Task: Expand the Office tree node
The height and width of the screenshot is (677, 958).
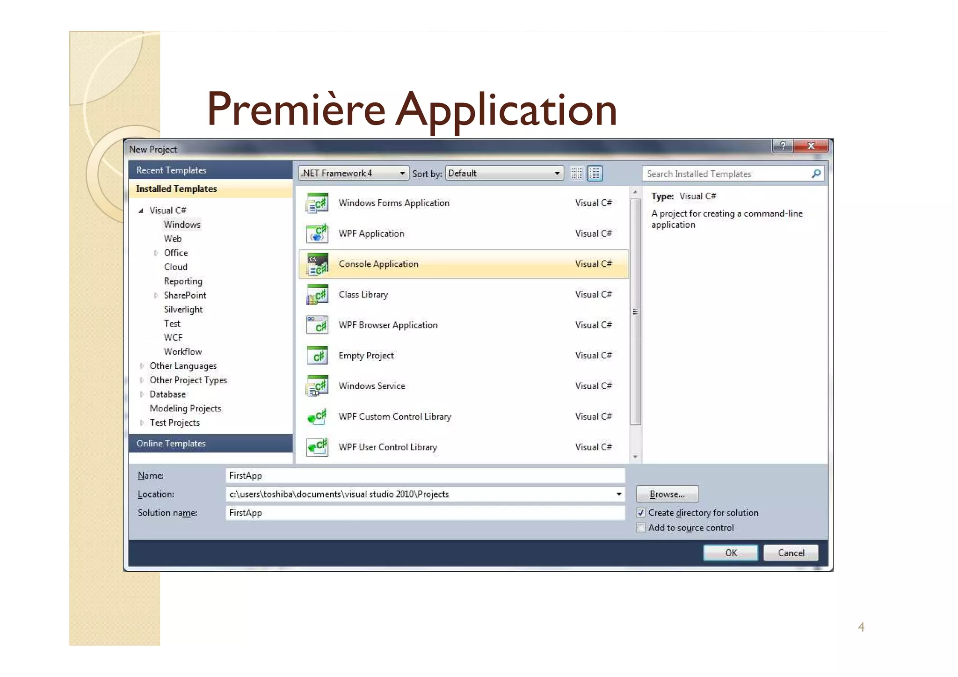Action: click(156, 253)
